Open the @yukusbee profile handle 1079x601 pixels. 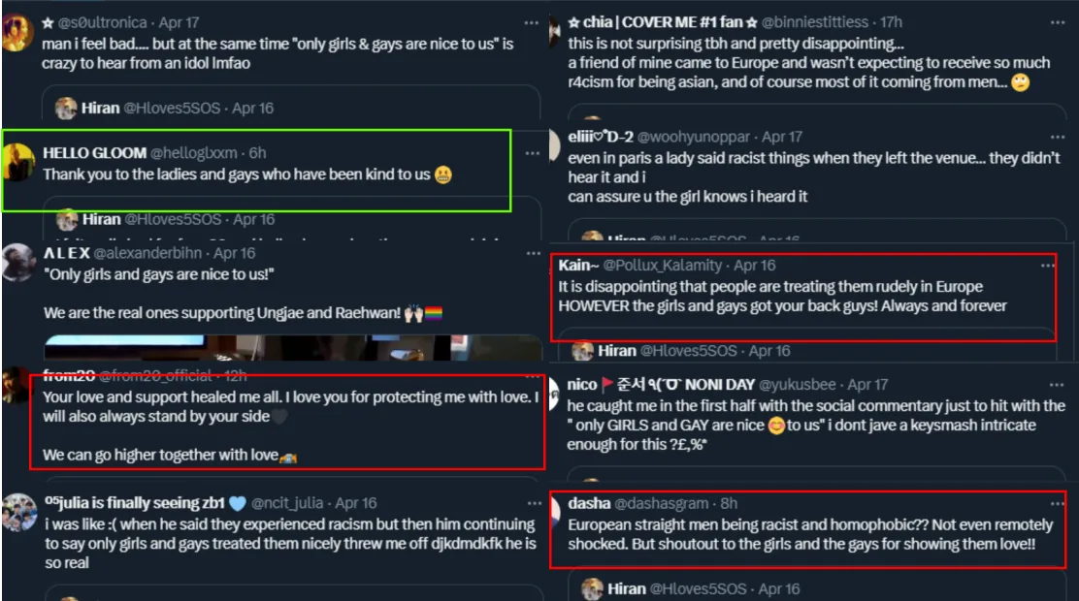coord(797,385)
